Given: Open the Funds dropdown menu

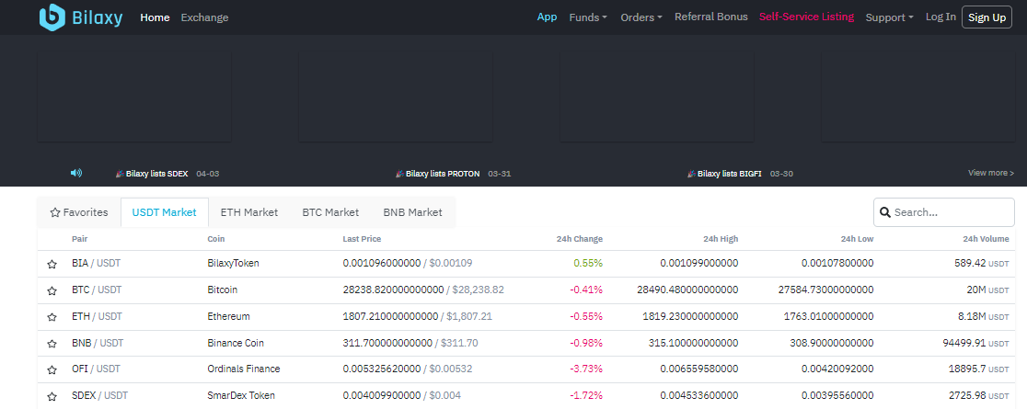Looking at the screenshot, I should [588, 17].
